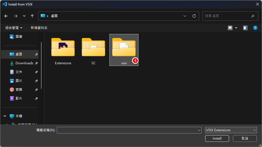Click 桌面 in the address bar path
Image resolution: width=262 pixels, height=147 pixels.
point(54,16)
